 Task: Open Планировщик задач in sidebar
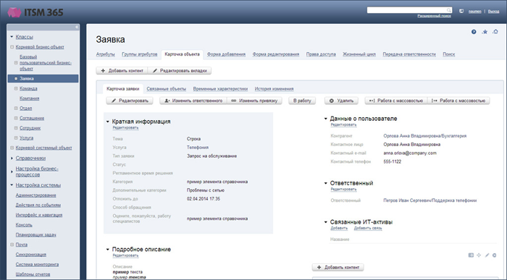coord(36,235)
